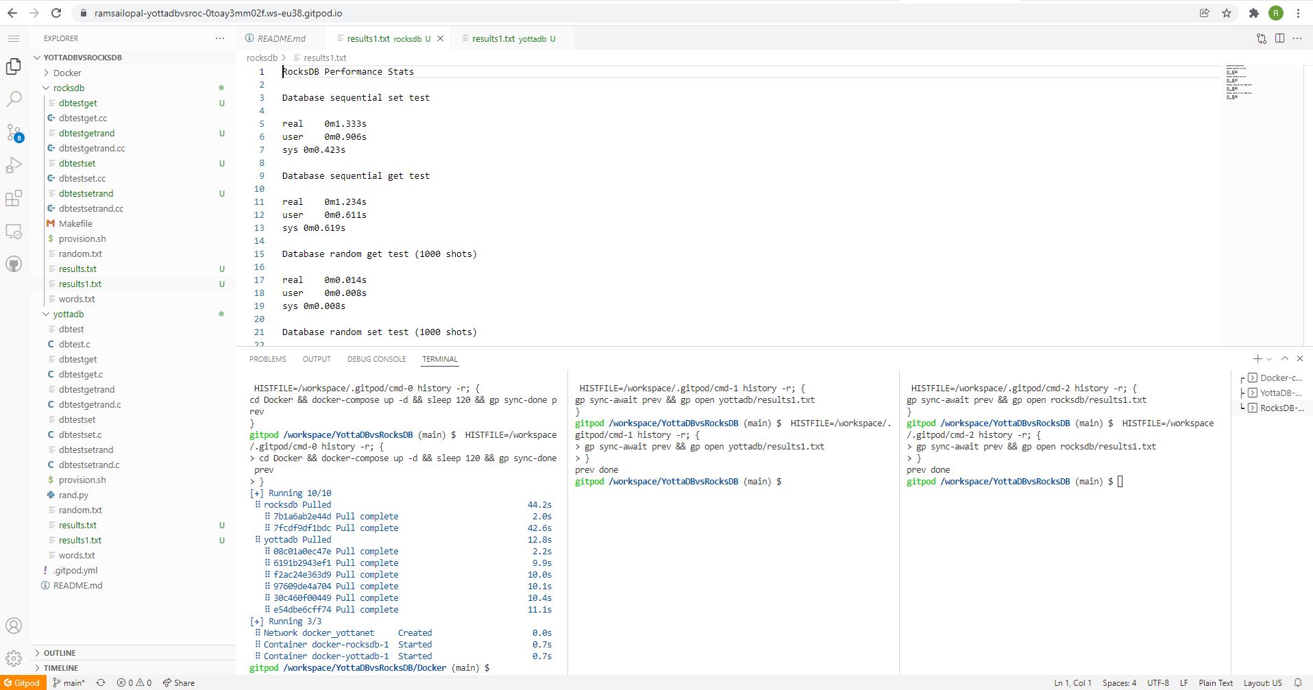Screen dimensions: 1313x690
Task: Click the Explorer more actions ellipsis
Action: pos(220,38)
